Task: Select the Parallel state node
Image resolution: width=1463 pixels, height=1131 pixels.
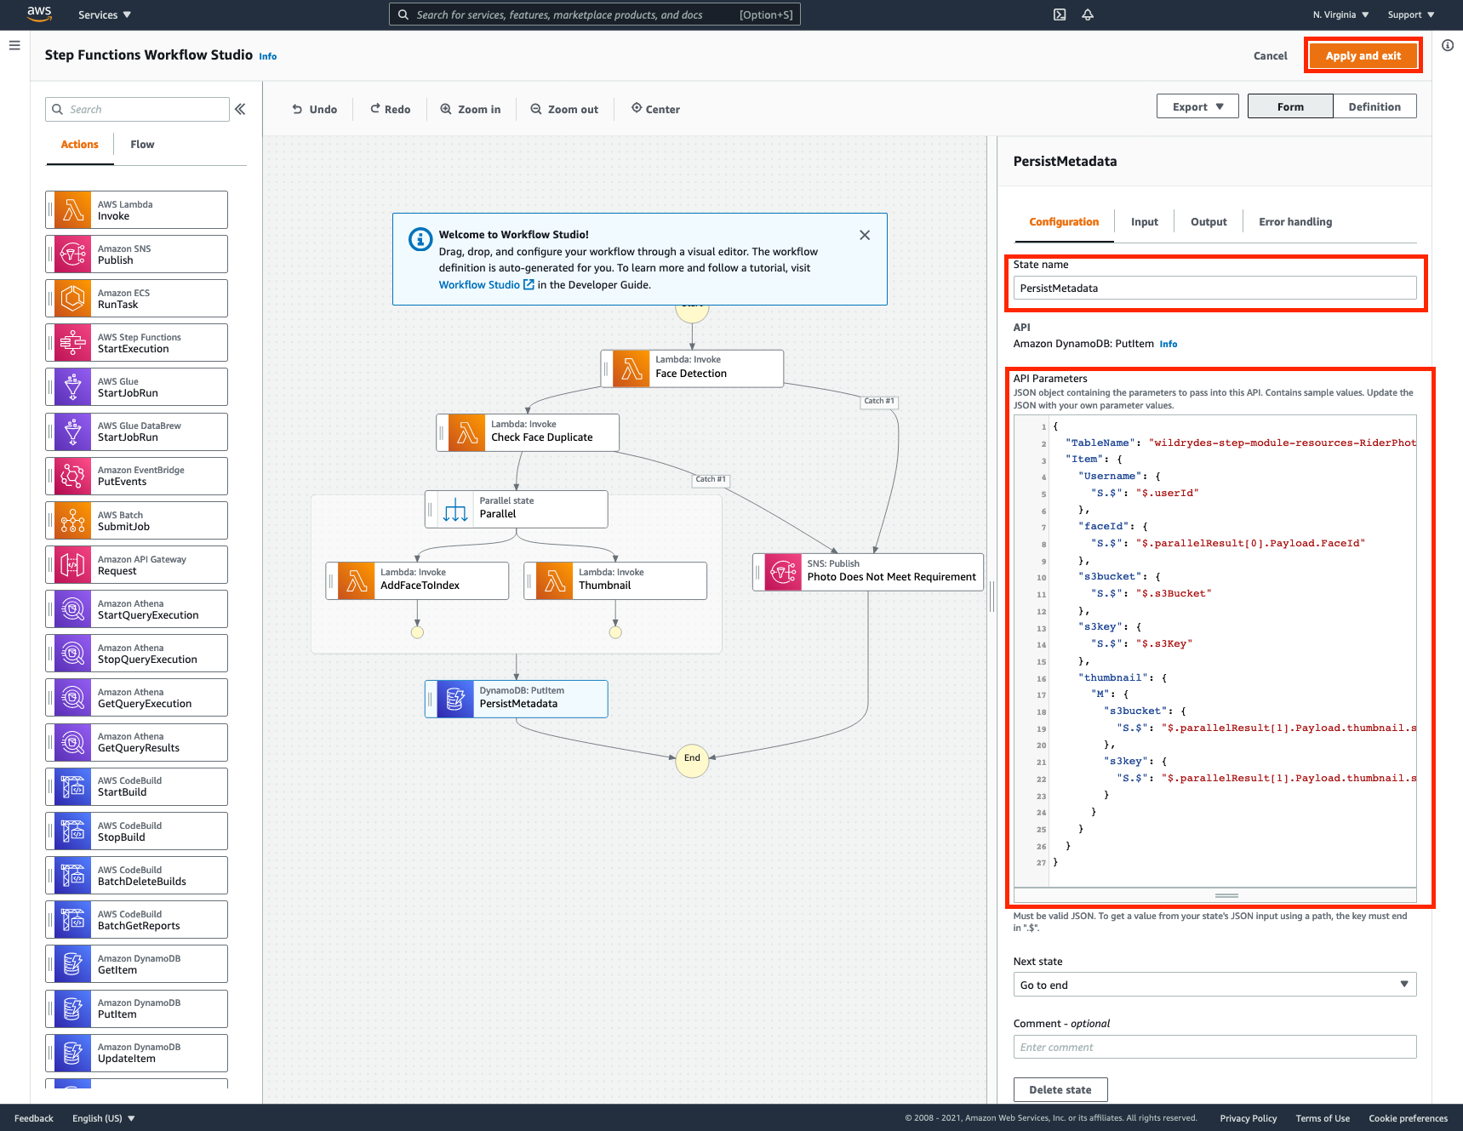Action: click(517, 509)
